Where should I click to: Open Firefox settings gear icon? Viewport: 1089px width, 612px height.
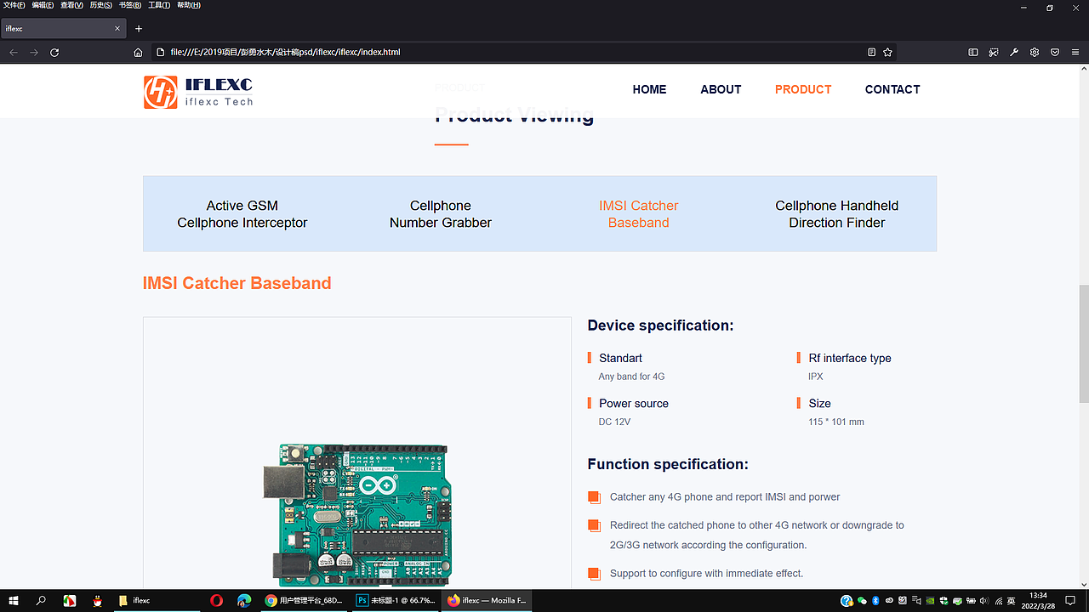click(1035, 52)
